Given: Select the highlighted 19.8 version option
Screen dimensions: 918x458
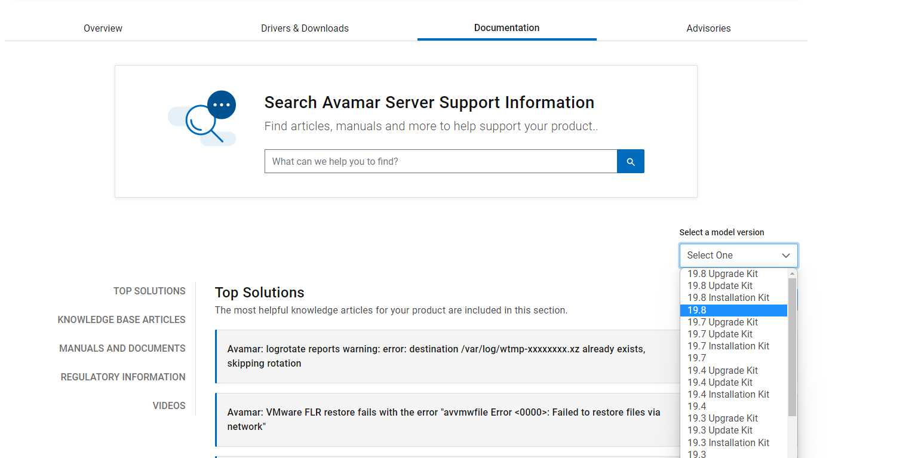Looking at the screenshot, I should (x=733, y=310).
